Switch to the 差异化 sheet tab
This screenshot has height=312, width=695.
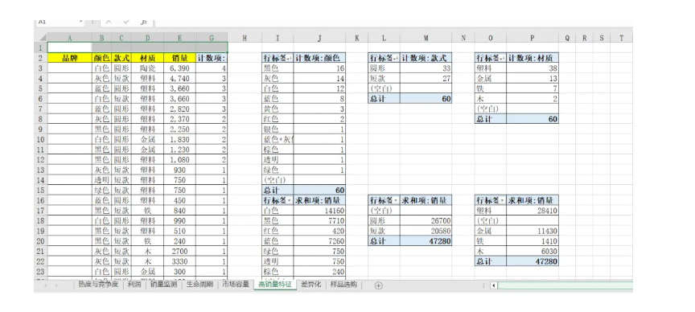(x=310, y=285)
